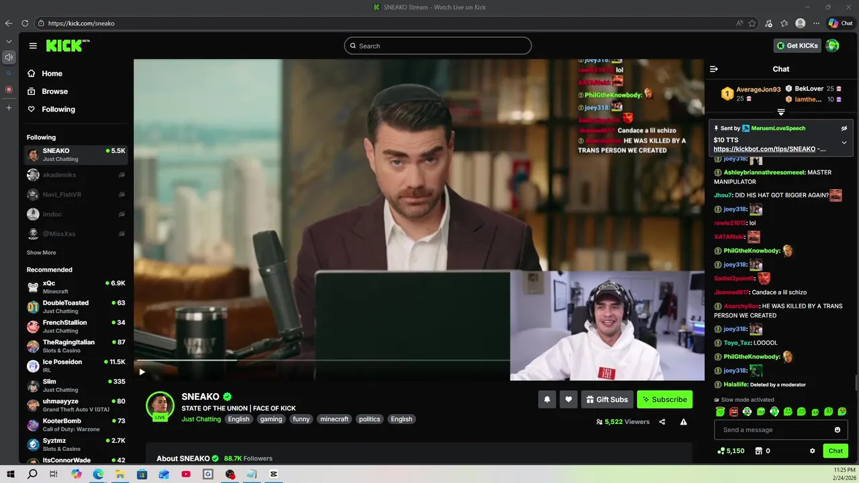
Task: Open the Copilot Chat button in browser
Action: (840, 23)
